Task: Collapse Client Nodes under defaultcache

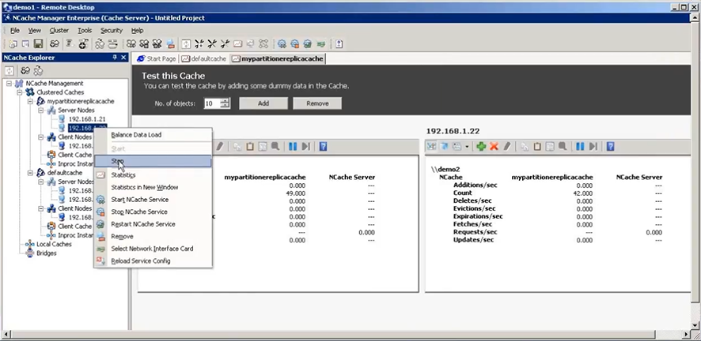Action: [41, 208]
